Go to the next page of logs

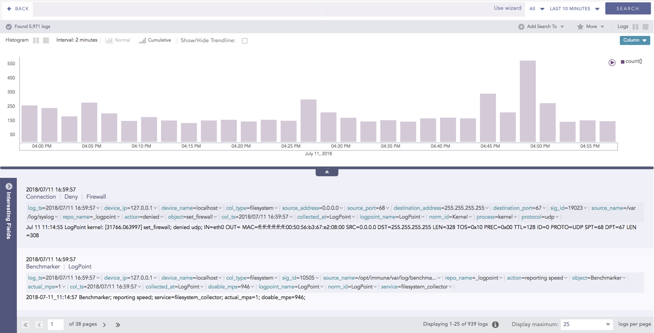[x=104, y=325]
